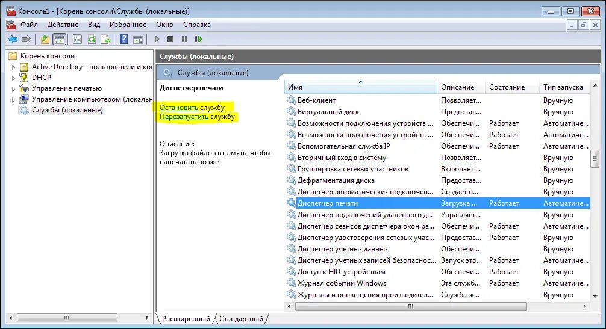Select the Вспомогательная служба IP row
Image resolution: width=606 pixels, height=329 pixels.
click(x=437, y=146)
